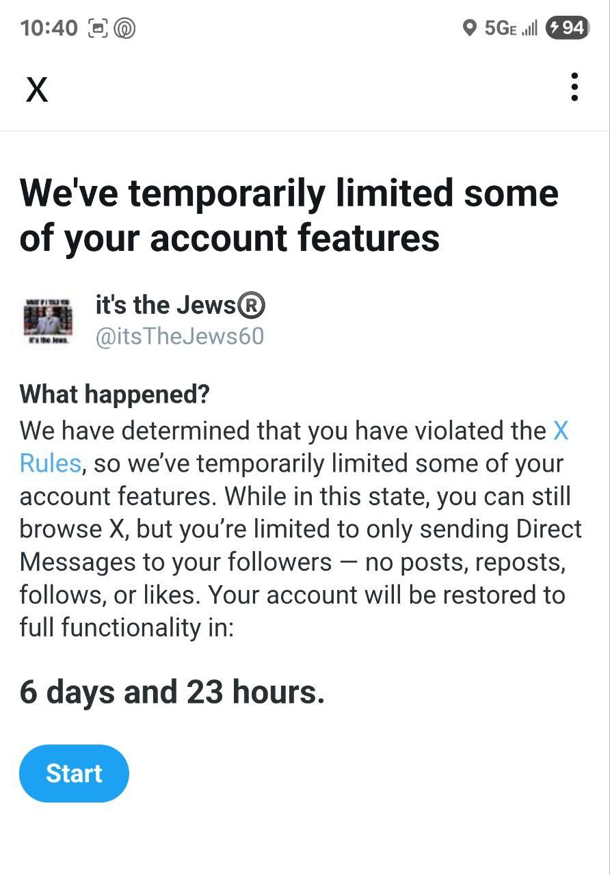Tap the registered symbol after display name
The width and height of the screenshot is (610, 875).
point(251,305)
